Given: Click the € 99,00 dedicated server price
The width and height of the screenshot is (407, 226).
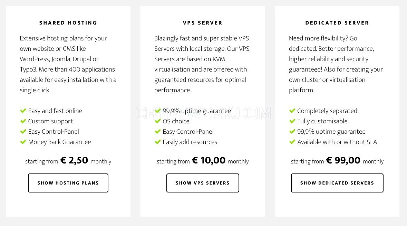Looking at the screenshot, I should [x=343, y=160].
